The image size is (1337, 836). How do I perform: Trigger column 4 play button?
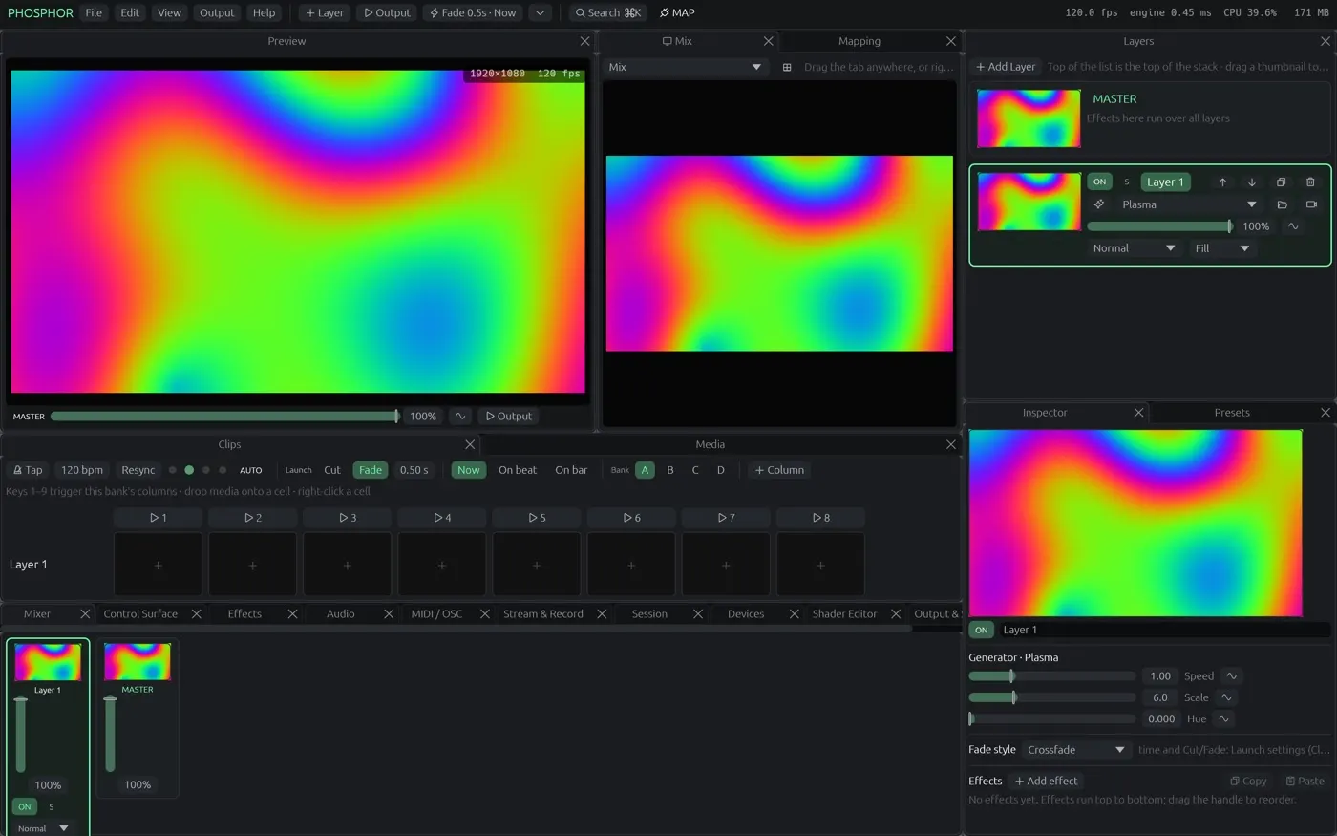442,518
